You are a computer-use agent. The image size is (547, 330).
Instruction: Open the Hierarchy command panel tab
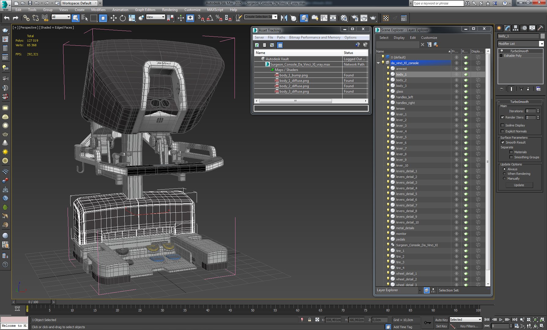[x=516, y=28]
